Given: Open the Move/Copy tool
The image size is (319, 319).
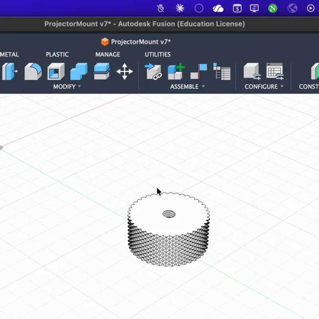Looking at the screenshot, I should tap(125, 72).
